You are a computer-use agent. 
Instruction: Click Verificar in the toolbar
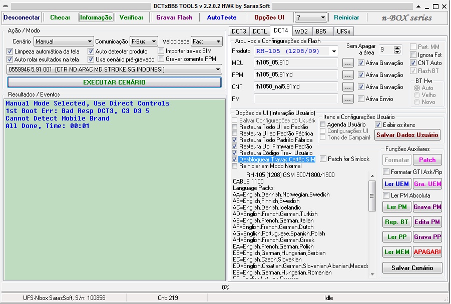pyautogui.click(x=132, y=17)
